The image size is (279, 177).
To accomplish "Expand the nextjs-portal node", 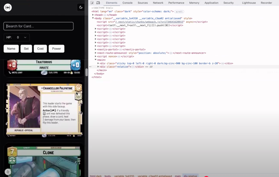I will (95, 50).
